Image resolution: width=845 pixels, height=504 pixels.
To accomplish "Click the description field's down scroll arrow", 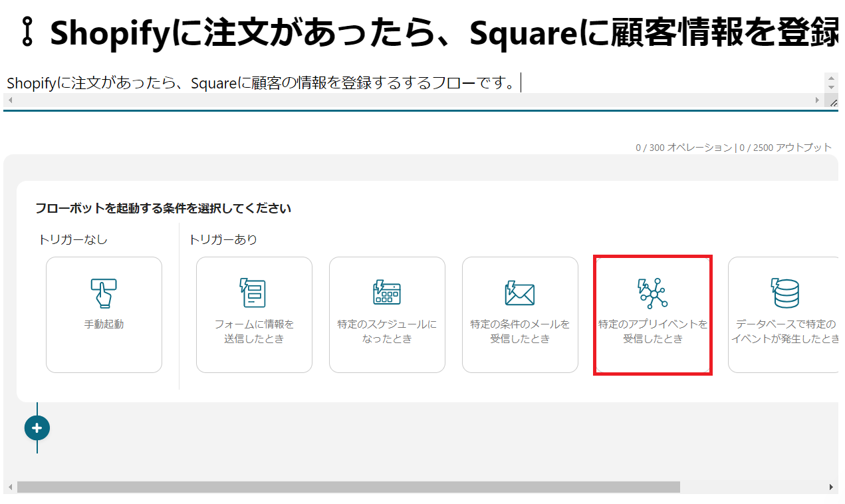I will coord(831,88).
